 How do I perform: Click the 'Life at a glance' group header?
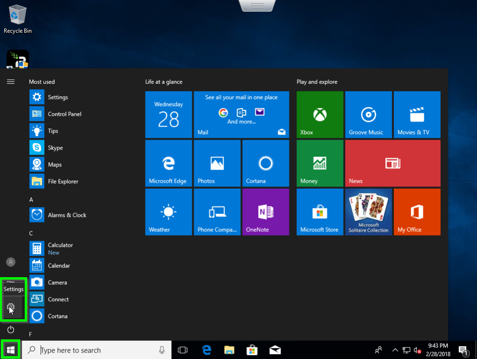tap(164, 82)
